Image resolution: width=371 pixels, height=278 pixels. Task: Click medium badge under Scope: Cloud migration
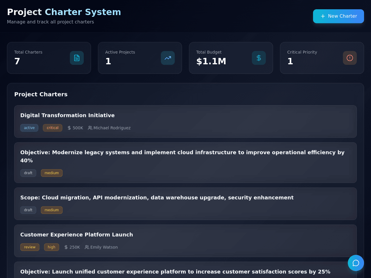click(52, 210)
